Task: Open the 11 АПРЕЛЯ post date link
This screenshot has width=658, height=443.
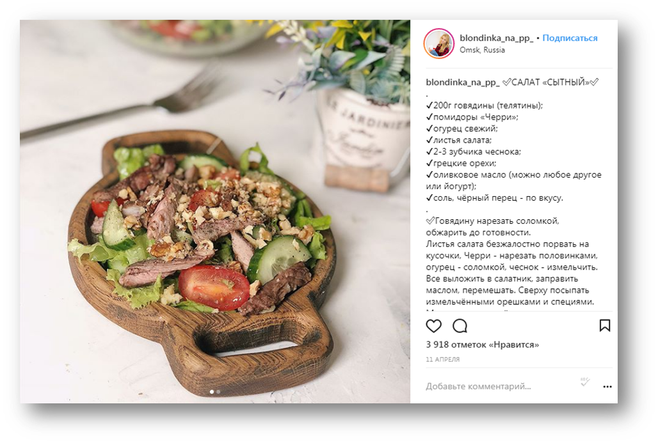Action: pos(443,360)
